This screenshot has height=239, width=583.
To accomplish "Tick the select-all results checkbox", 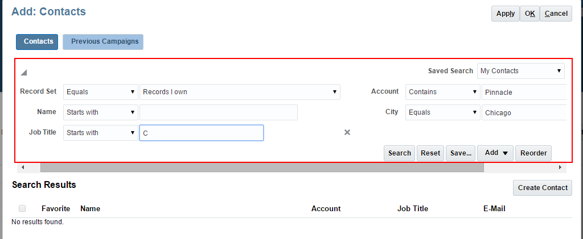I will pos(22,208).
